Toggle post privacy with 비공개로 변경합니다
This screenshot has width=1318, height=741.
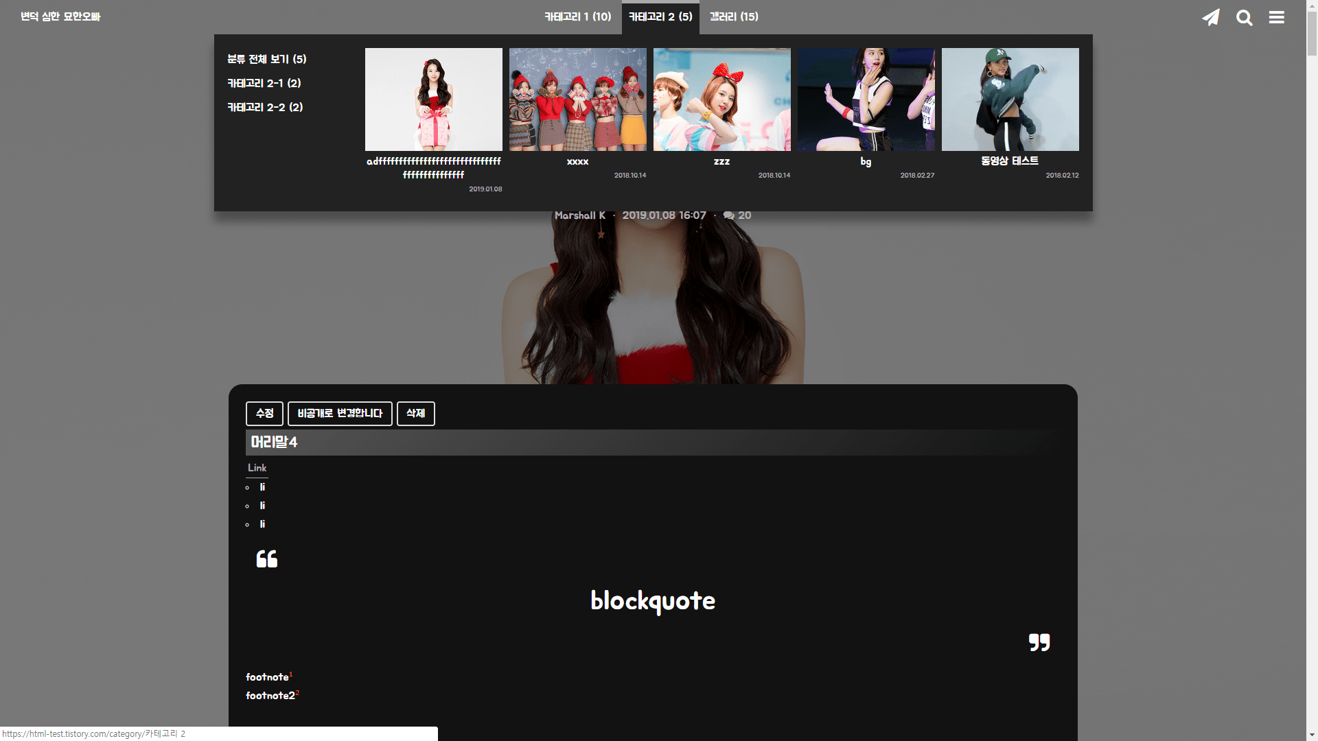340,413
